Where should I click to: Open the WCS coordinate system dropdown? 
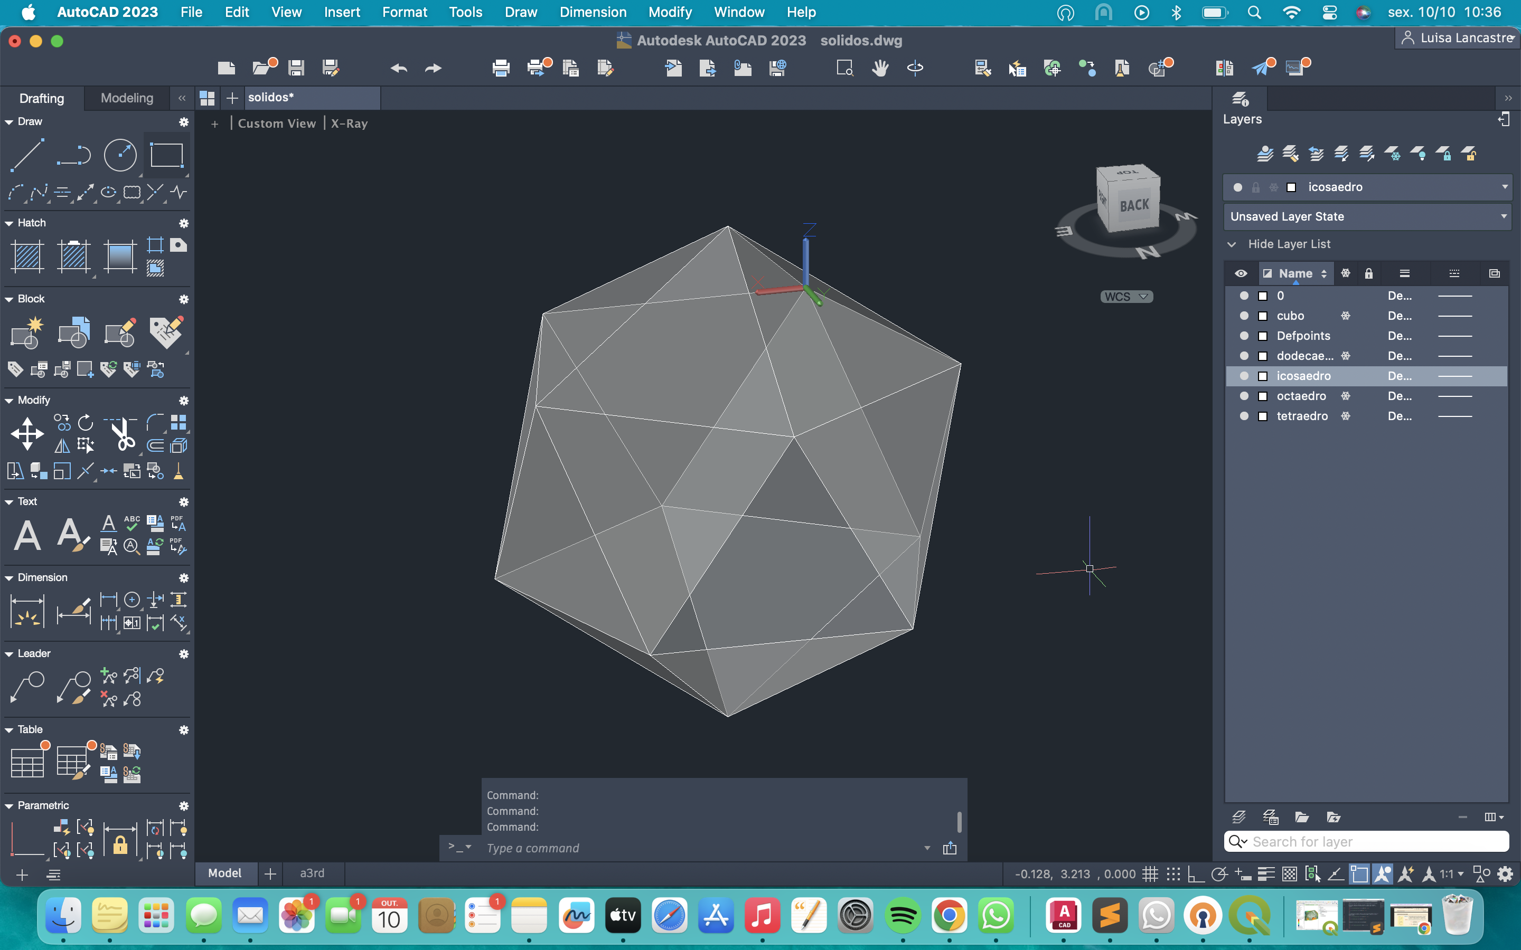pos(1126,297)
